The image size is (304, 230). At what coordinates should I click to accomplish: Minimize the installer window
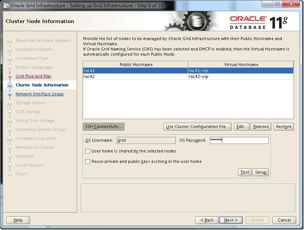click(x=267, y=4)
